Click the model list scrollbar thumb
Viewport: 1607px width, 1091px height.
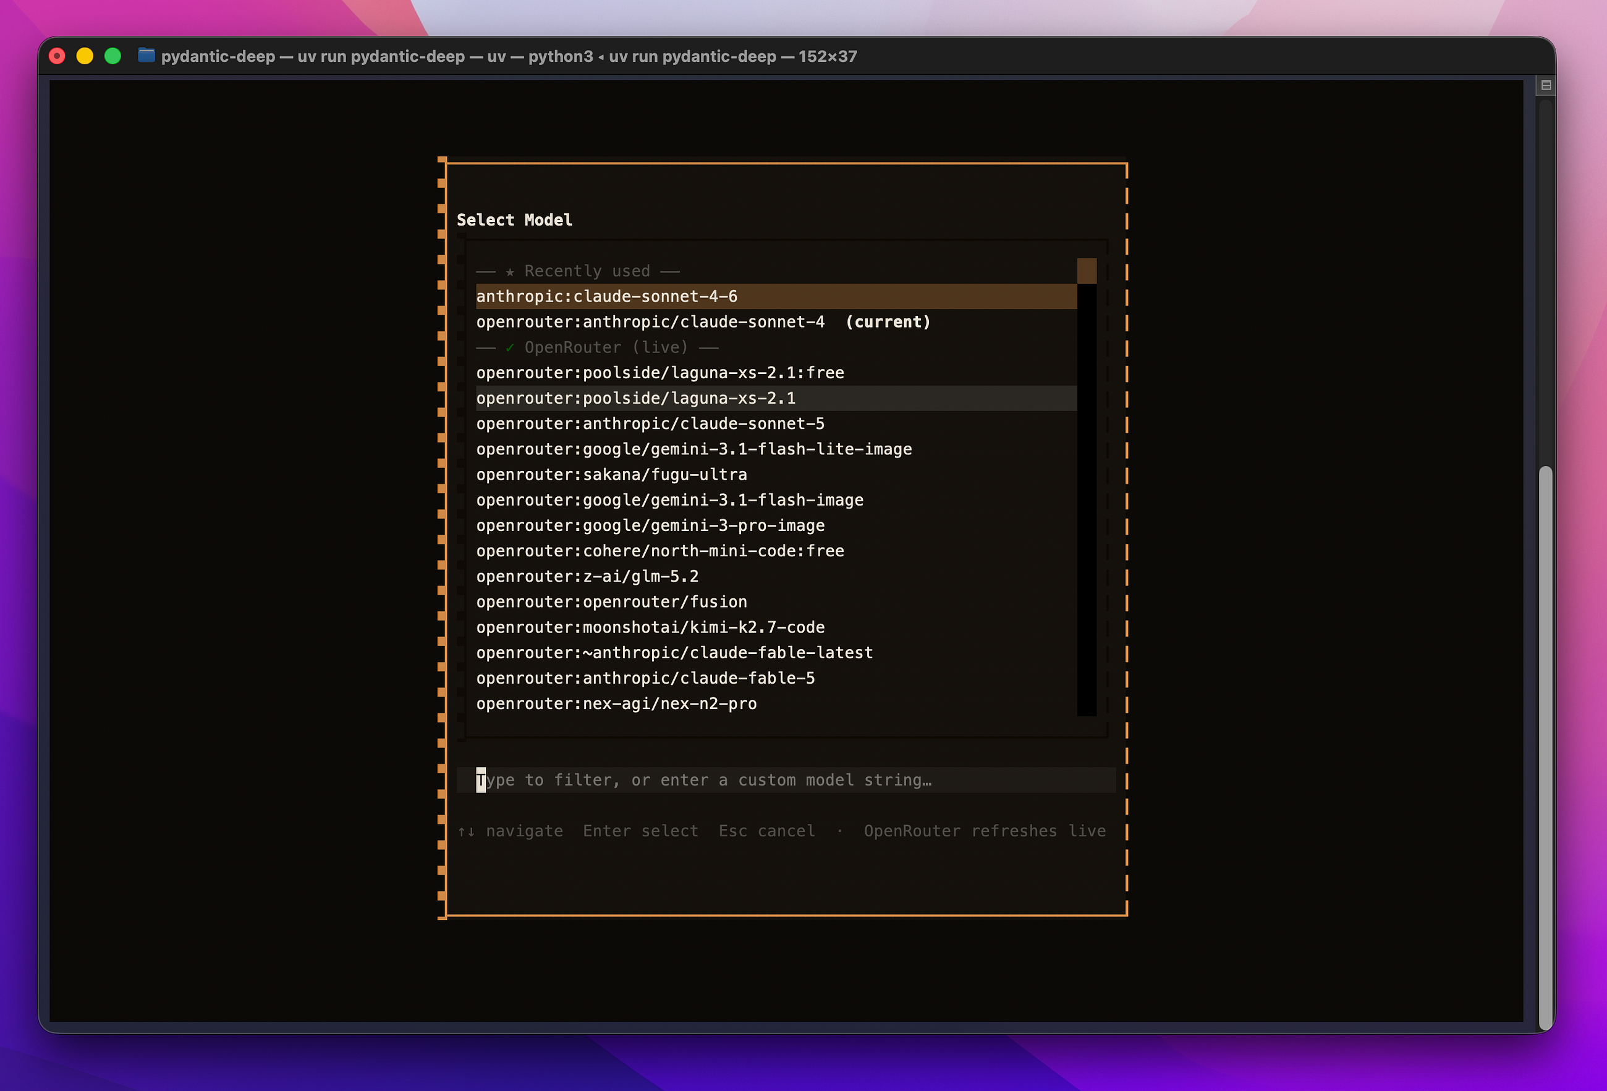[x=1087, y=270]
